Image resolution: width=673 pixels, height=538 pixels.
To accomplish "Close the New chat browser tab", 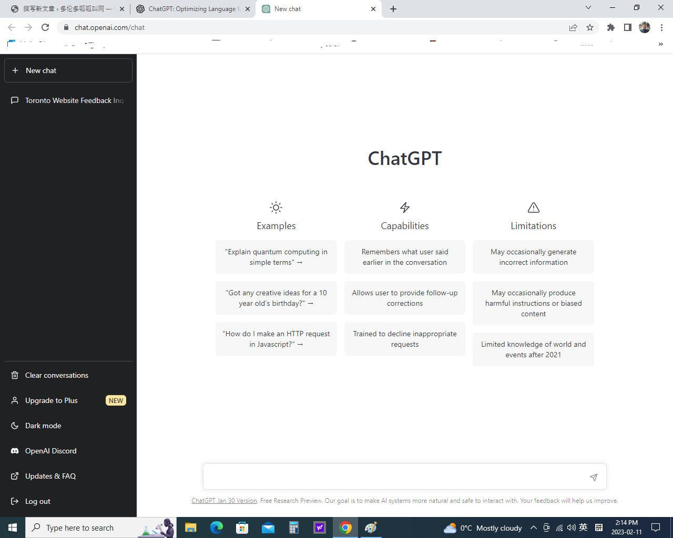I will pyautogui.click(x=373, y=9).
